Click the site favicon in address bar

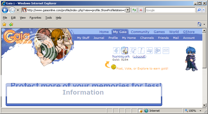tap(24, 10)
